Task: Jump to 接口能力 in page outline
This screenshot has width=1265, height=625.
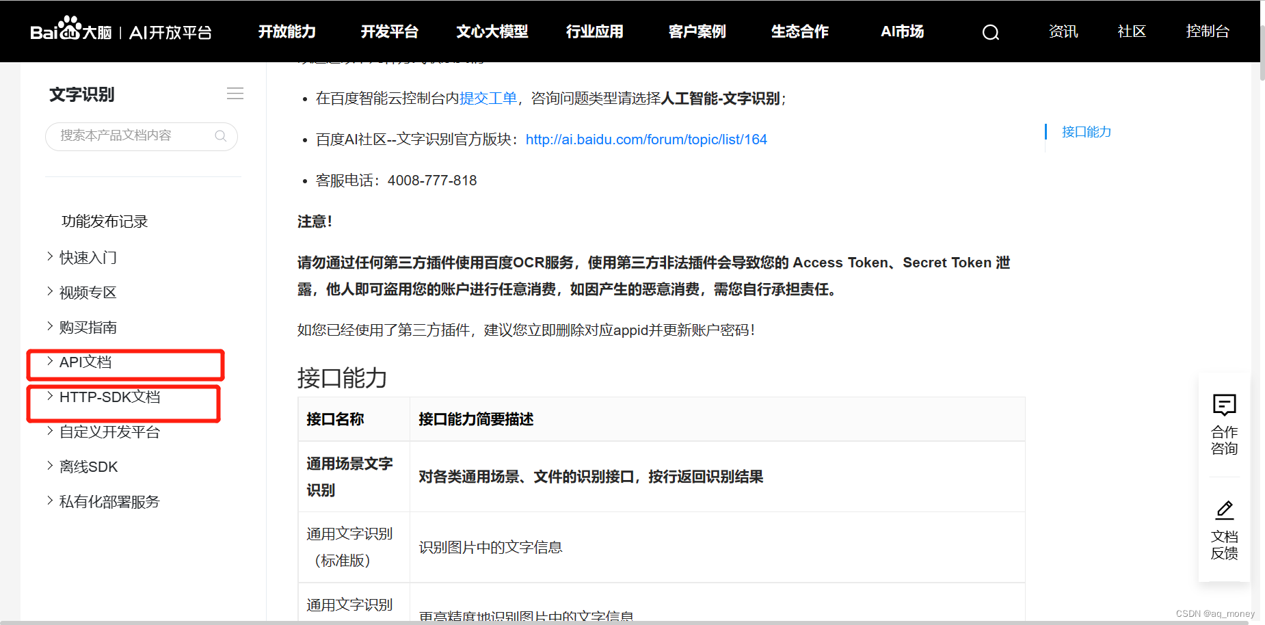Action: 1087,132
